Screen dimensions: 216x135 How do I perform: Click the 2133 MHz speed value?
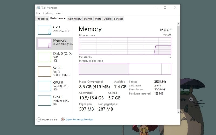click(160, 82)
